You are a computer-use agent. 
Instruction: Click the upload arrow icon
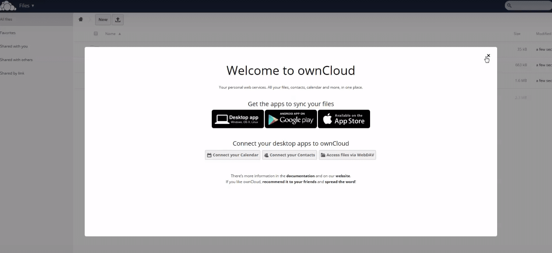[118, 20]
